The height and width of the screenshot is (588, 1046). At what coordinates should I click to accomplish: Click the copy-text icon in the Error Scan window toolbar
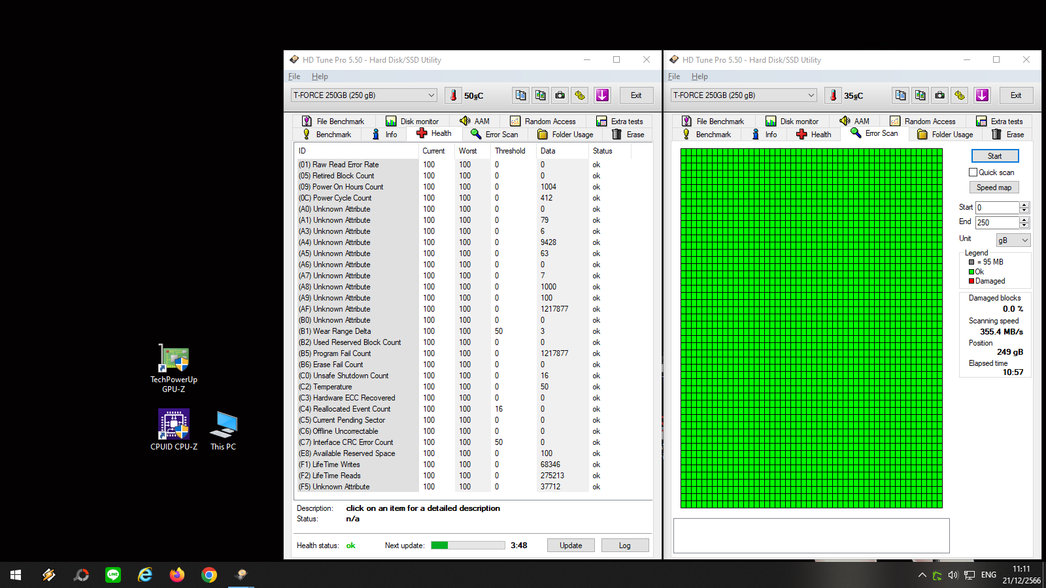[x=900, y=95]
